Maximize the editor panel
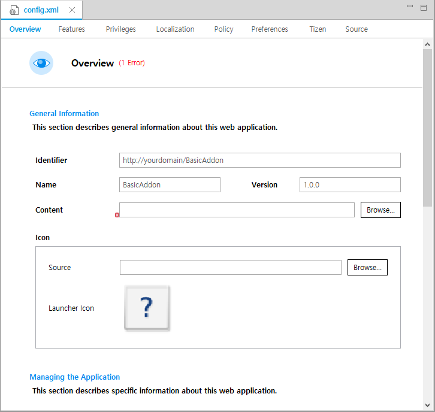 click(425, 7)
